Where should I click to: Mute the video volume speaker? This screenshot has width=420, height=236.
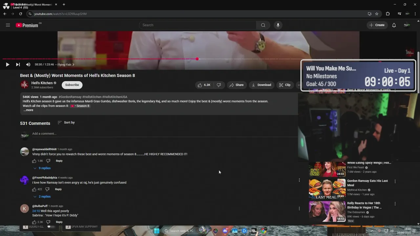[28, 65]
